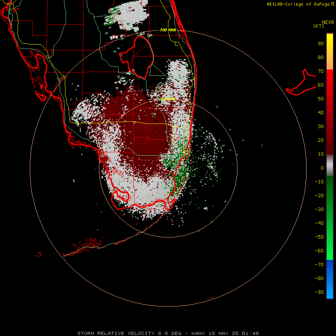This screenshot has width=336, height=336.
Task: Click the -40 scale label
Action: pos(319,223)
